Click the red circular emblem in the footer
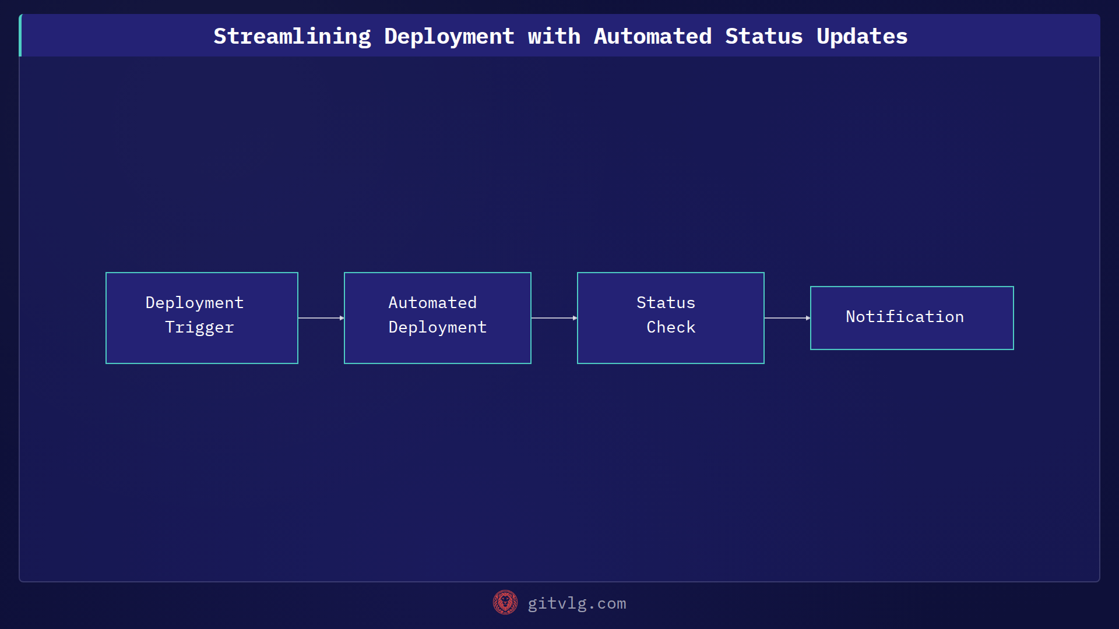 pos(505,603)
